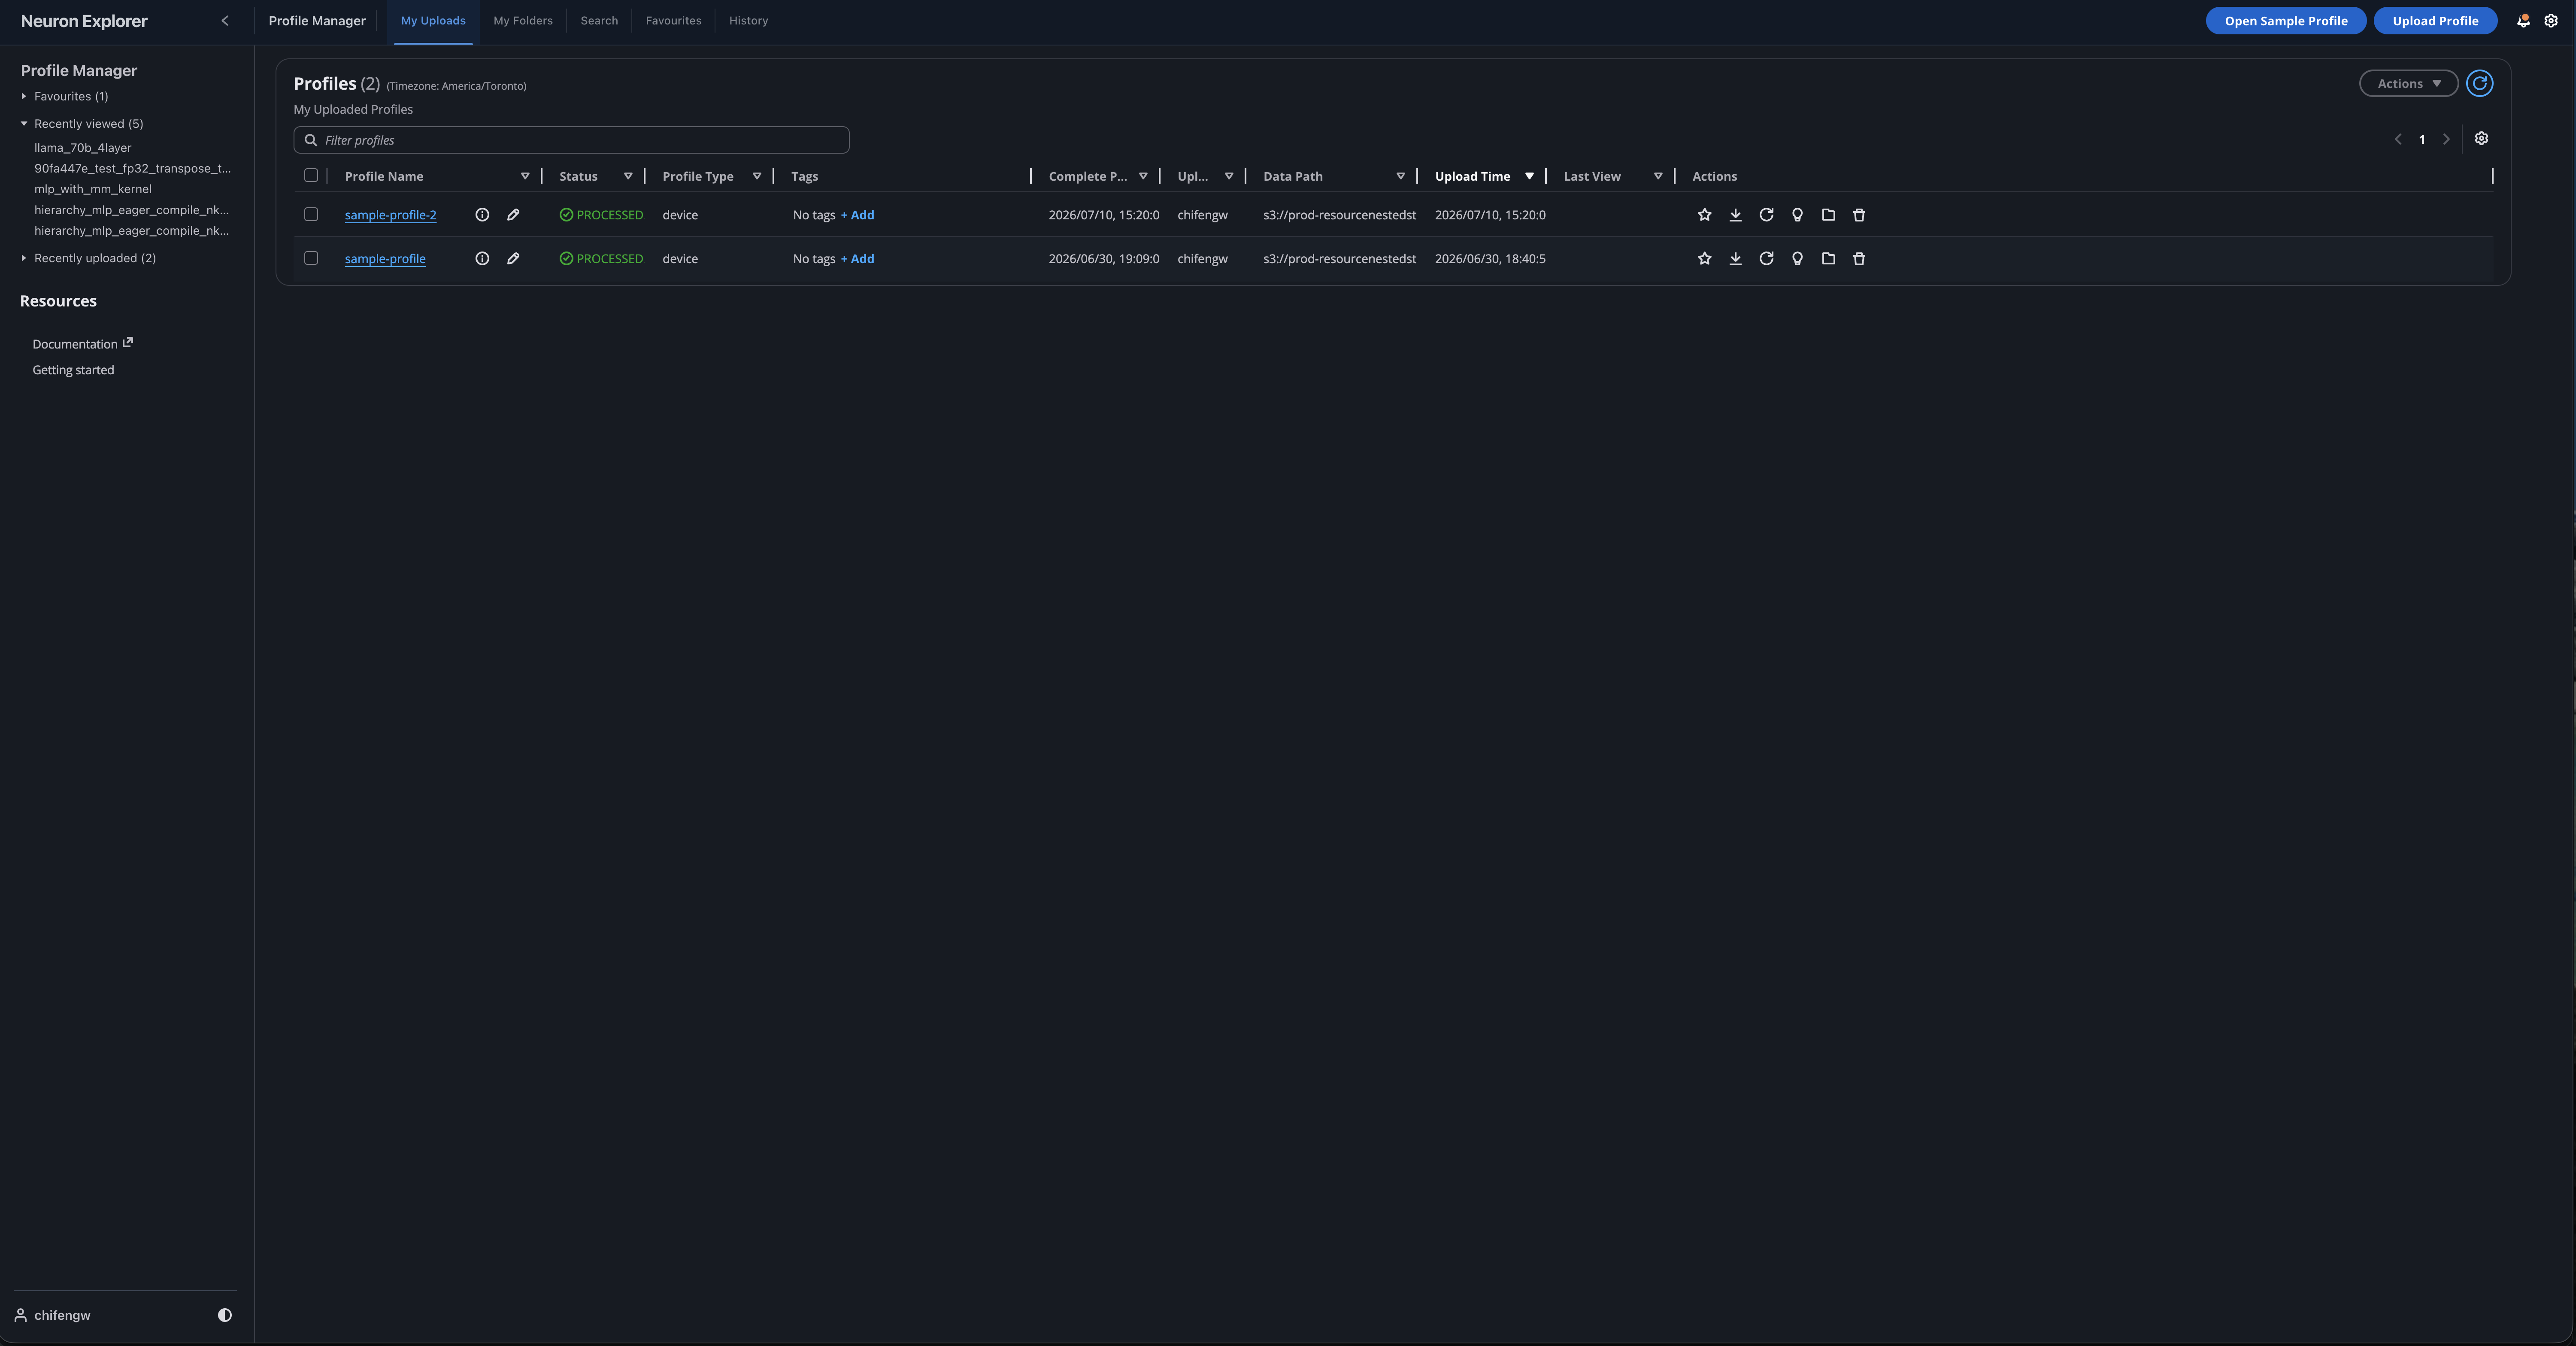Edit the name of sample-profile-2 with pencil icon
Image resolution: width=2576 pixels, height=1346 pixels.
(x=513, y=215)
